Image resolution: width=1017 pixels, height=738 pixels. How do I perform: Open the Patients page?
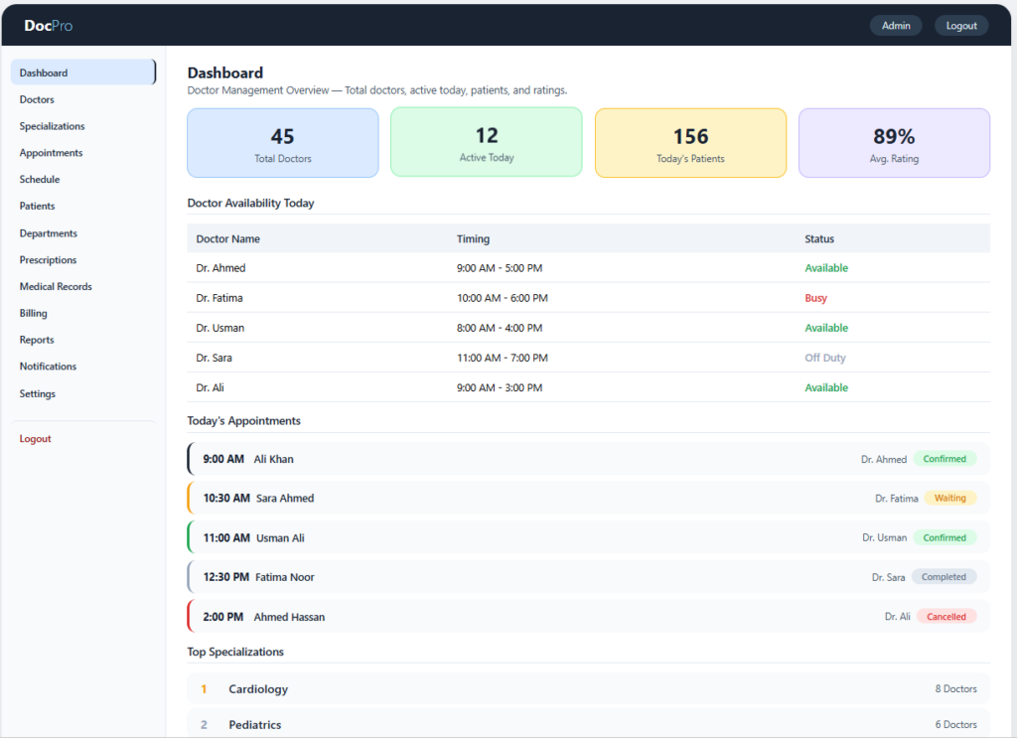tap(37, 206)
